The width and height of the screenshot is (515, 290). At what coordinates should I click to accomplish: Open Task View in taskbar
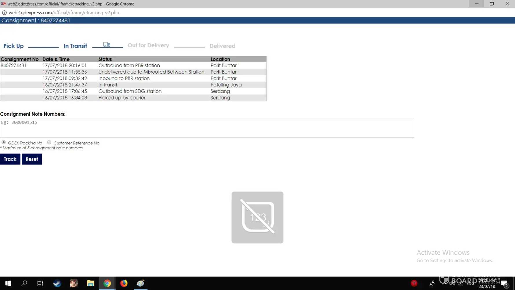coord(40,283)
